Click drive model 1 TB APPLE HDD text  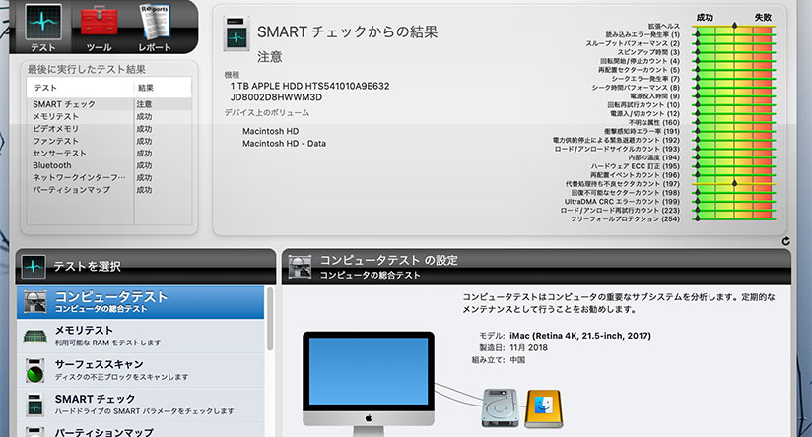point(309,86)
